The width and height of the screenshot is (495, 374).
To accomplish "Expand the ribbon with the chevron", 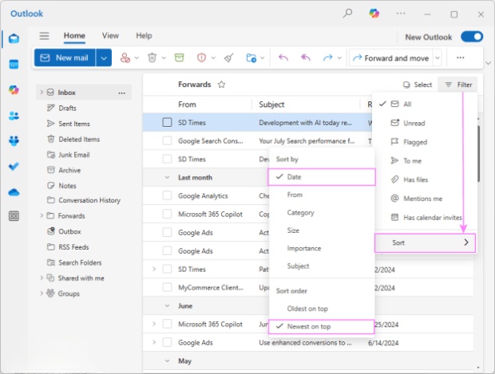I will [488, 63].
